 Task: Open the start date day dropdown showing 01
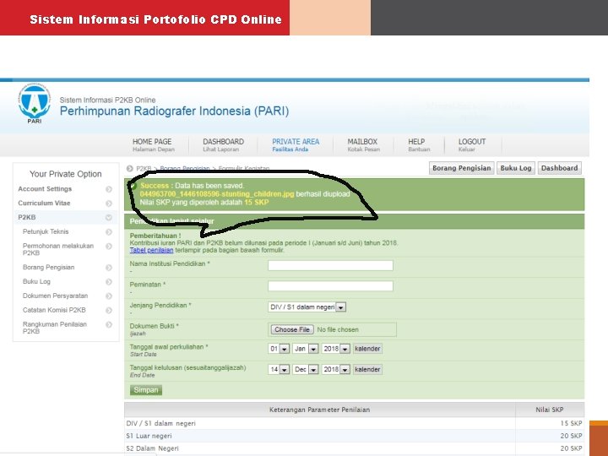click(279, 349)
